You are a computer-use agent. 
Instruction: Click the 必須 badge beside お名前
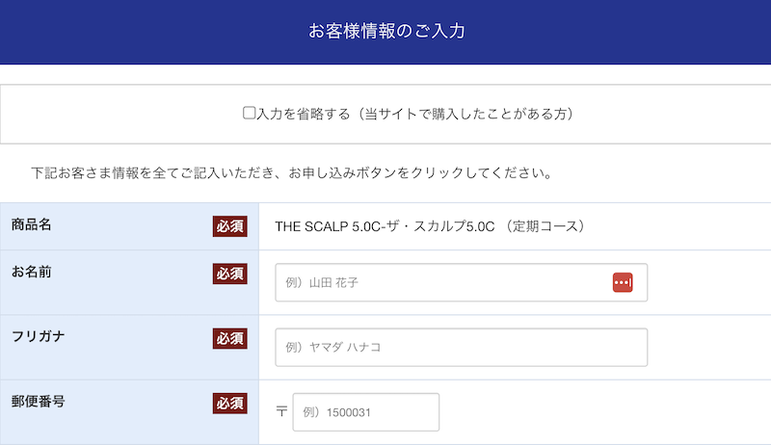click(x=230, y=274)
